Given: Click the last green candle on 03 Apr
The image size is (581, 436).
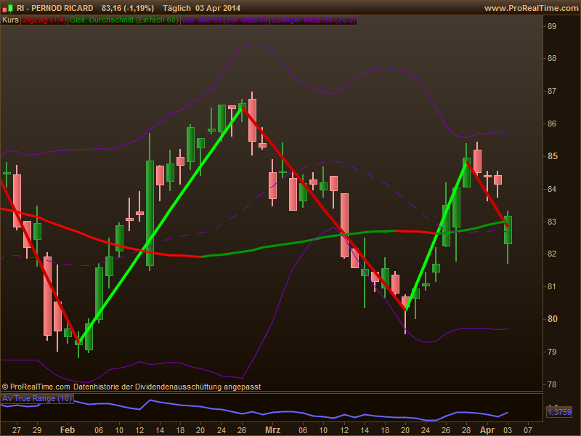Looking at the screenshot, I should [x=508, y=230].
